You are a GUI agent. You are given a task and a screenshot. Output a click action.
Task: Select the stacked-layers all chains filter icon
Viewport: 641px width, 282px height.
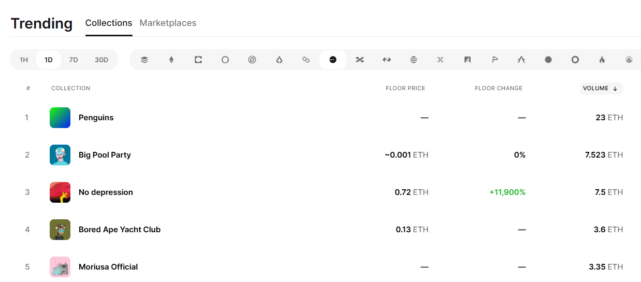(x=144, y=60)
